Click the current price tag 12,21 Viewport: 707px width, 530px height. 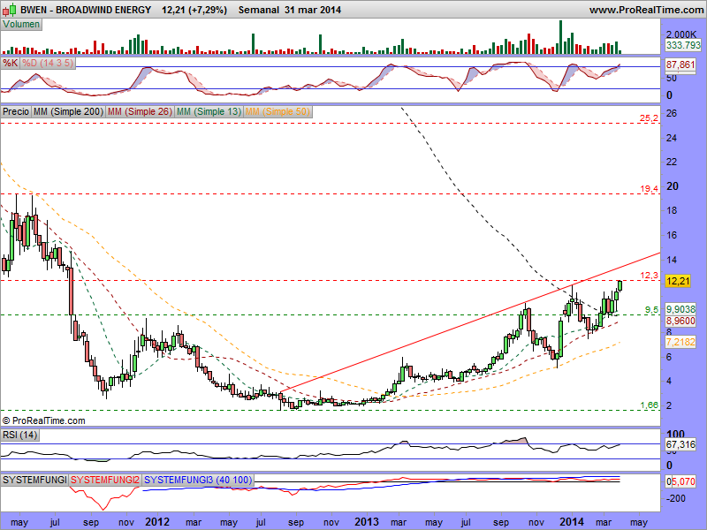click(x=678, y=281)
